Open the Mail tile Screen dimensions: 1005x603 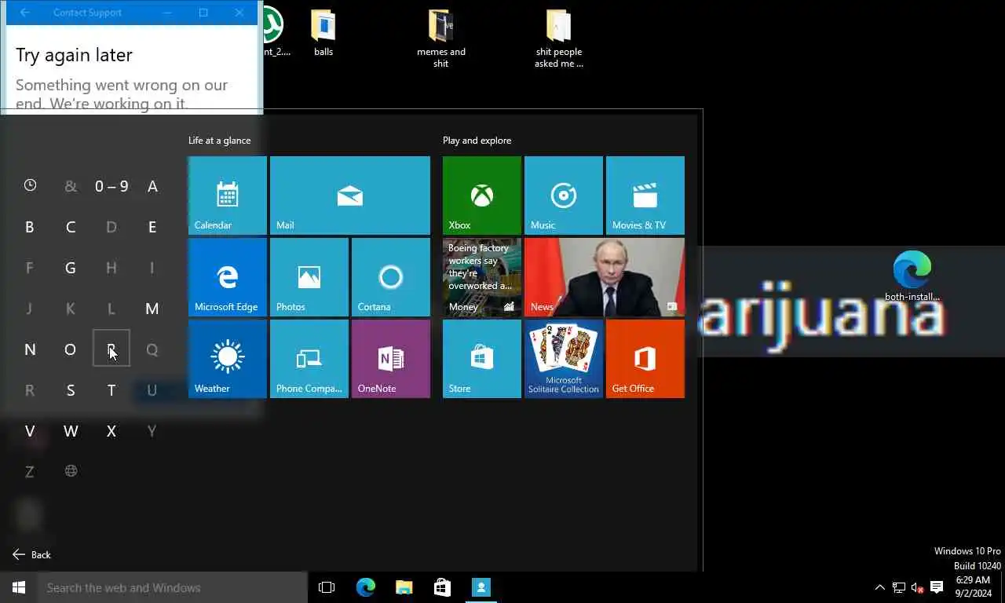350,196
